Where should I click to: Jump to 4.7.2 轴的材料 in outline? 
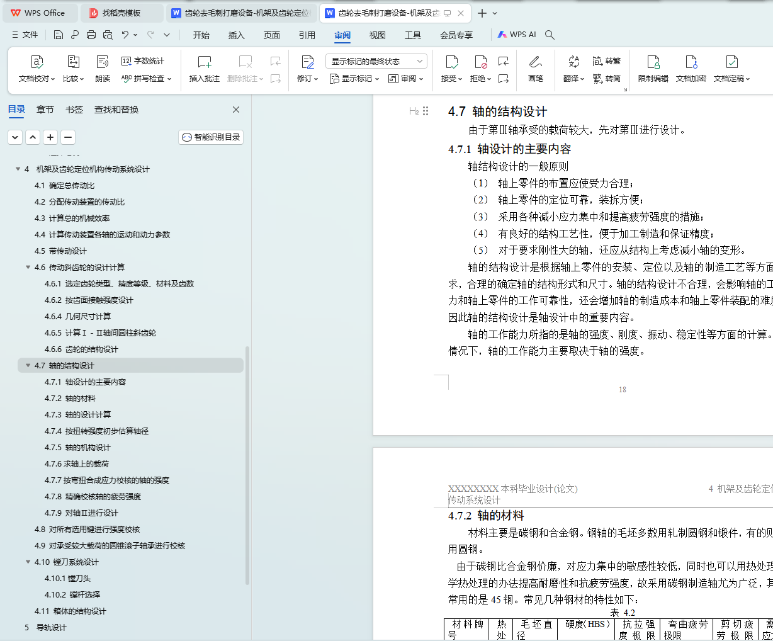[71, 398]
